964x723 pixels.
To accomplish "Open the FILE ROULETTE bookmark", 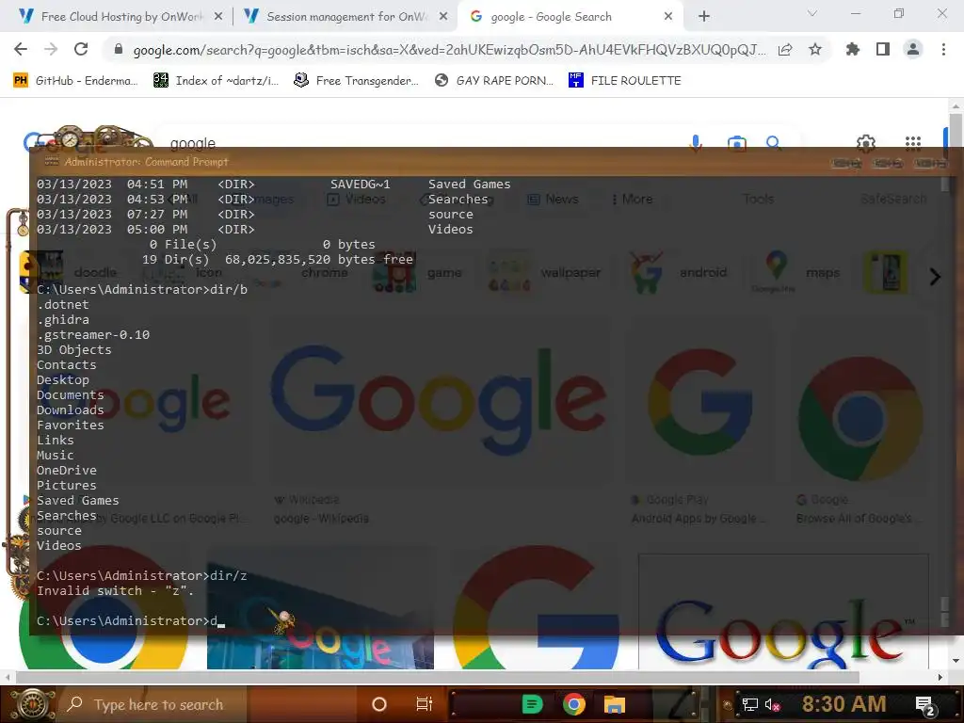I will coord(625,81).
